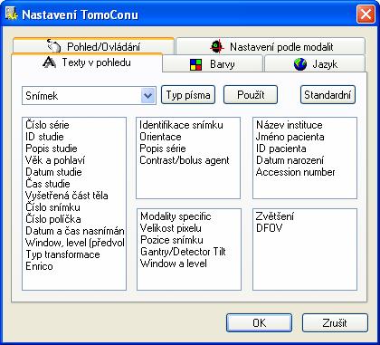Click the Použít button

pos(251,95)
